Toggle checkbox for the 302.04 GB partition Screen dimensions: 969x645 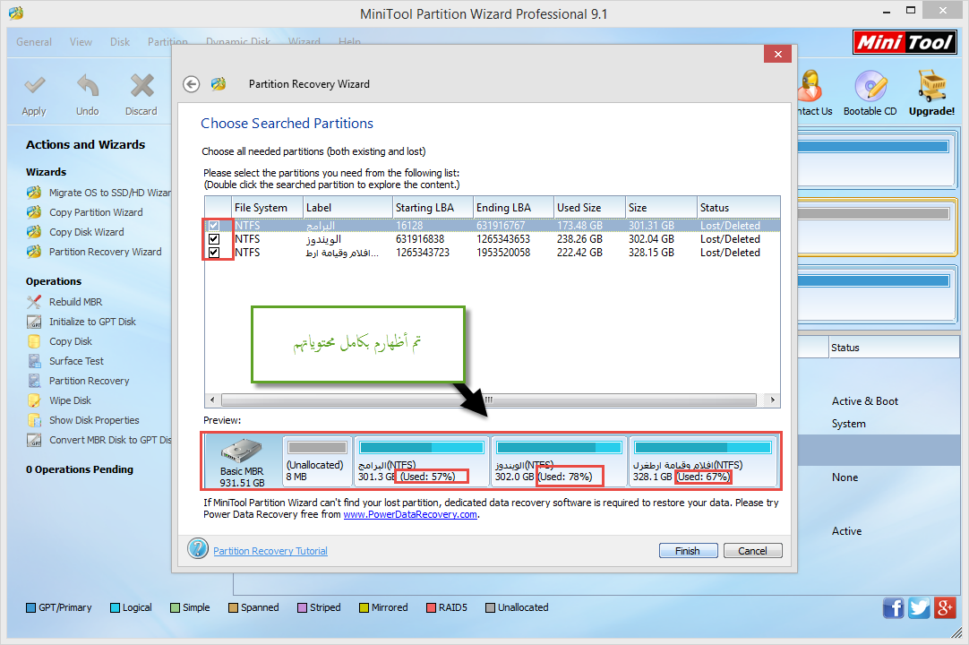pyautogui.click(x=214, y=238)
